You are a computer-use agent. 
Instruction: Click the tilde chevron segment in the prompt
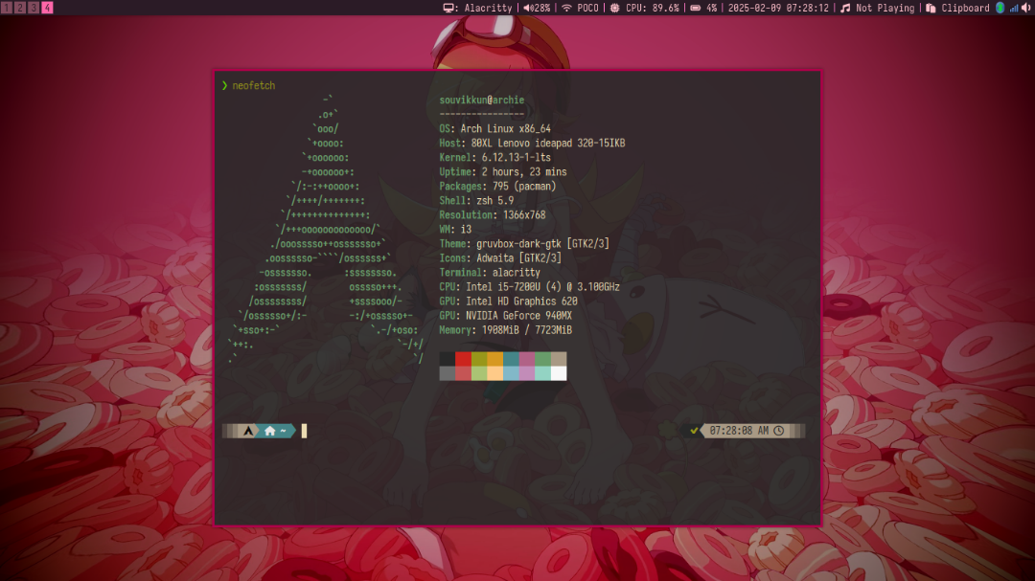284,431
